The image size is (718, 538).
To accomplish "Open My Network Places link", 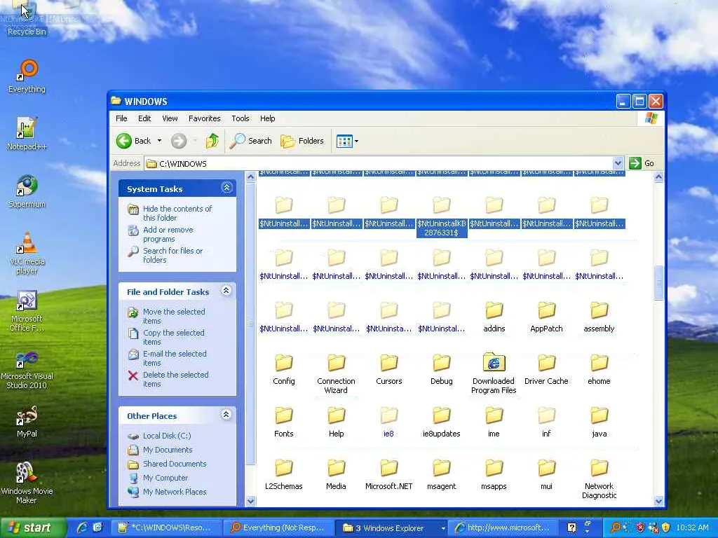I will click(x=175, y=492).
